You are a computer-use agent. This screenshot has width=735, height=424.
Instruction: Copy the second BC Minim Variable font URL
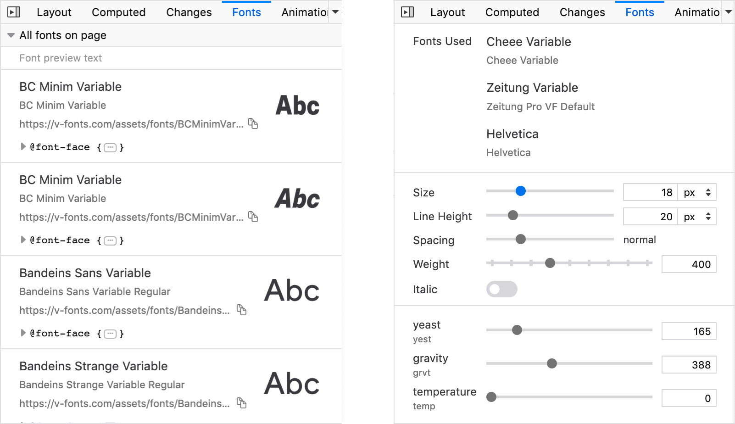[x=254, y=217]
